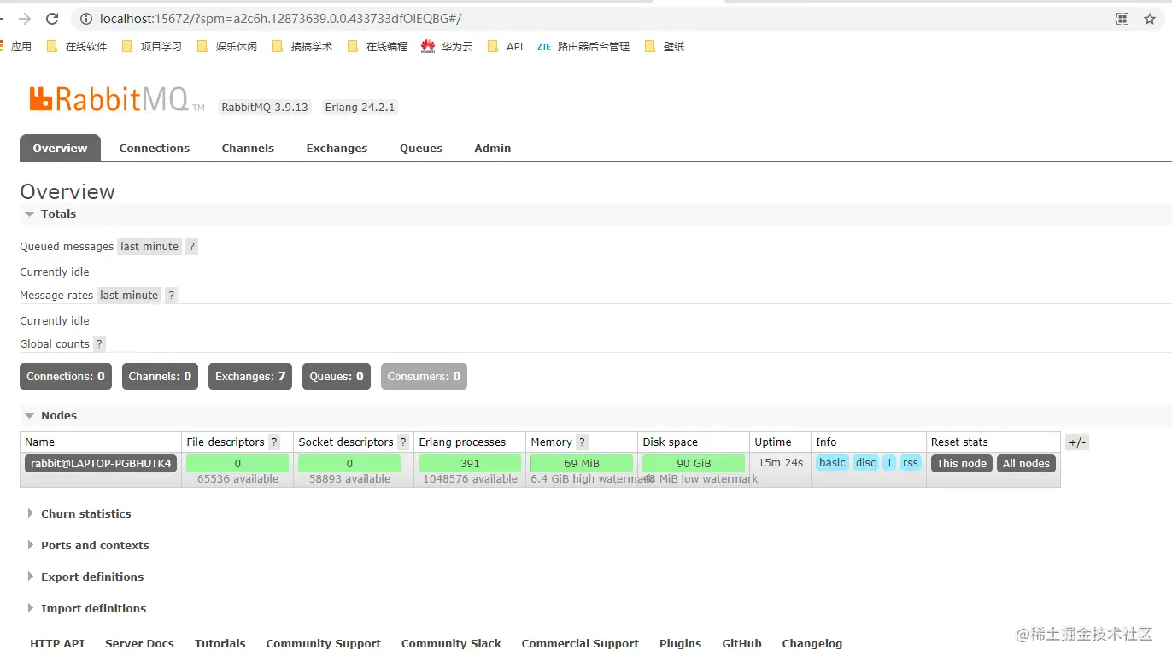Switch to the Overview tab

(60, 148)
